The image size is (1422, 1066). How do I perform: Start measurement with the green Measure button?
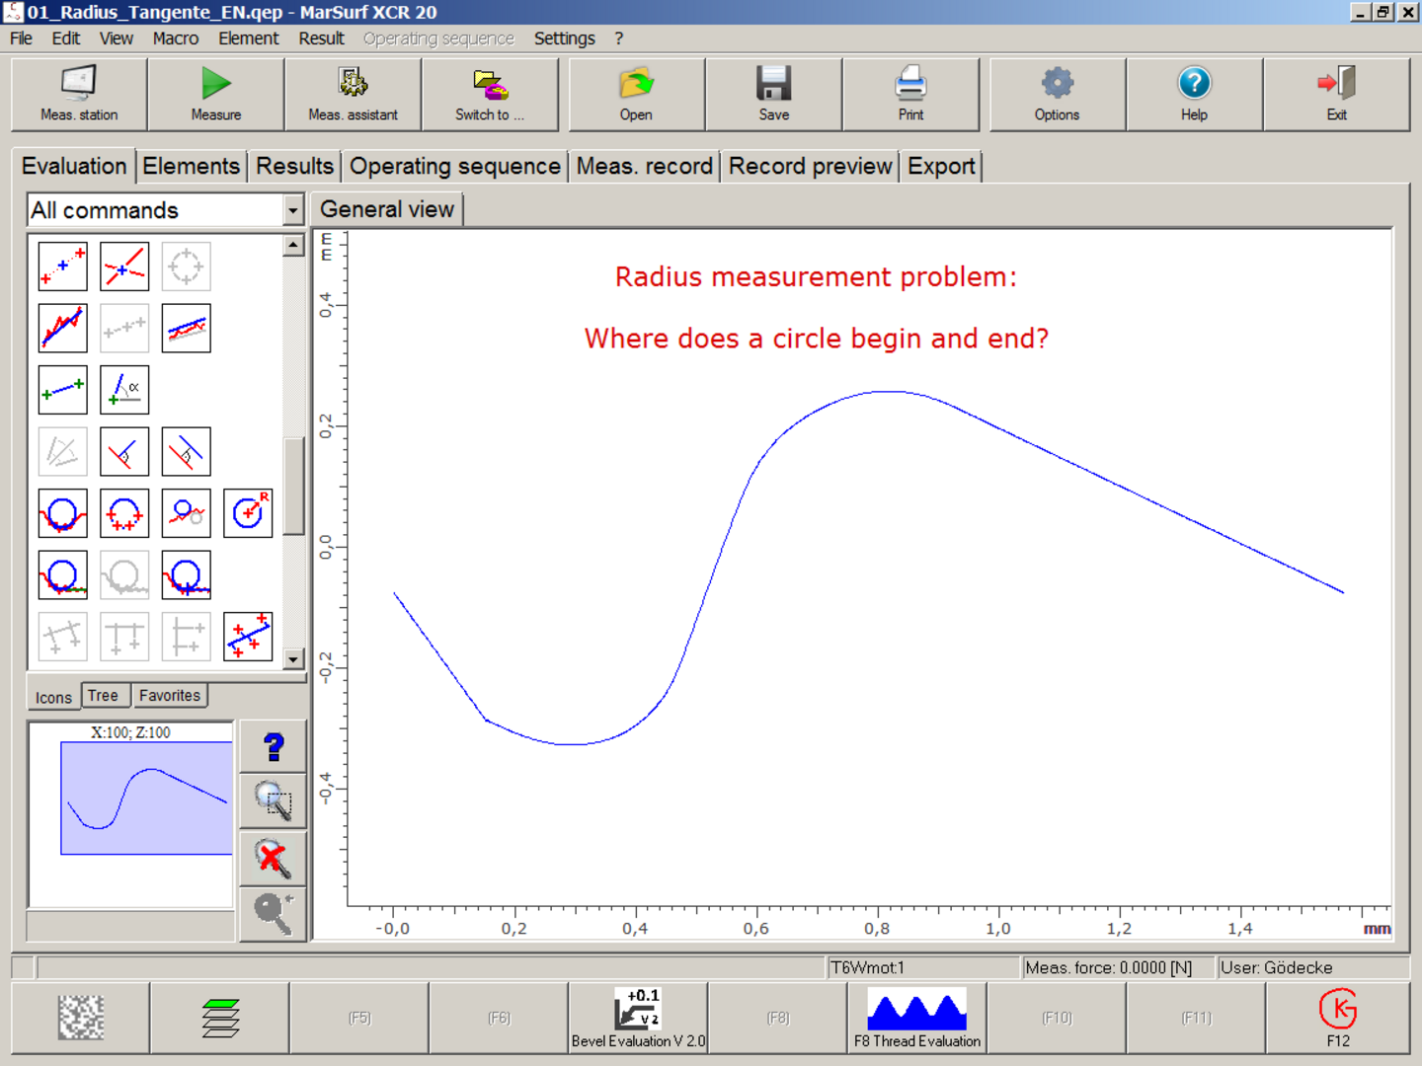point(216,95)
